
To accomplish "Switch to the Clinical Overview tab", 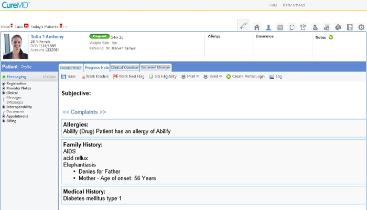I will [x=125, y=67].
